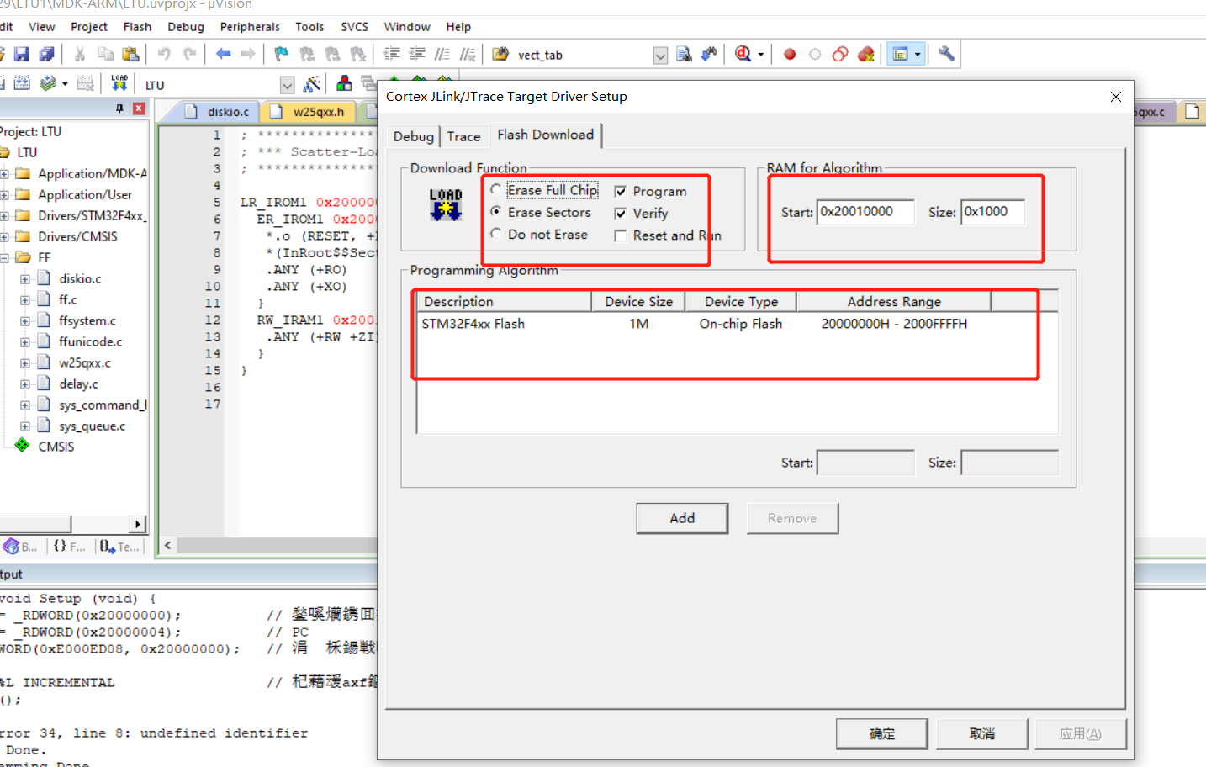Open the Peripherals menu
Image resolution: width=1206 pixels, height=767 pixels.
coord(250,27)
